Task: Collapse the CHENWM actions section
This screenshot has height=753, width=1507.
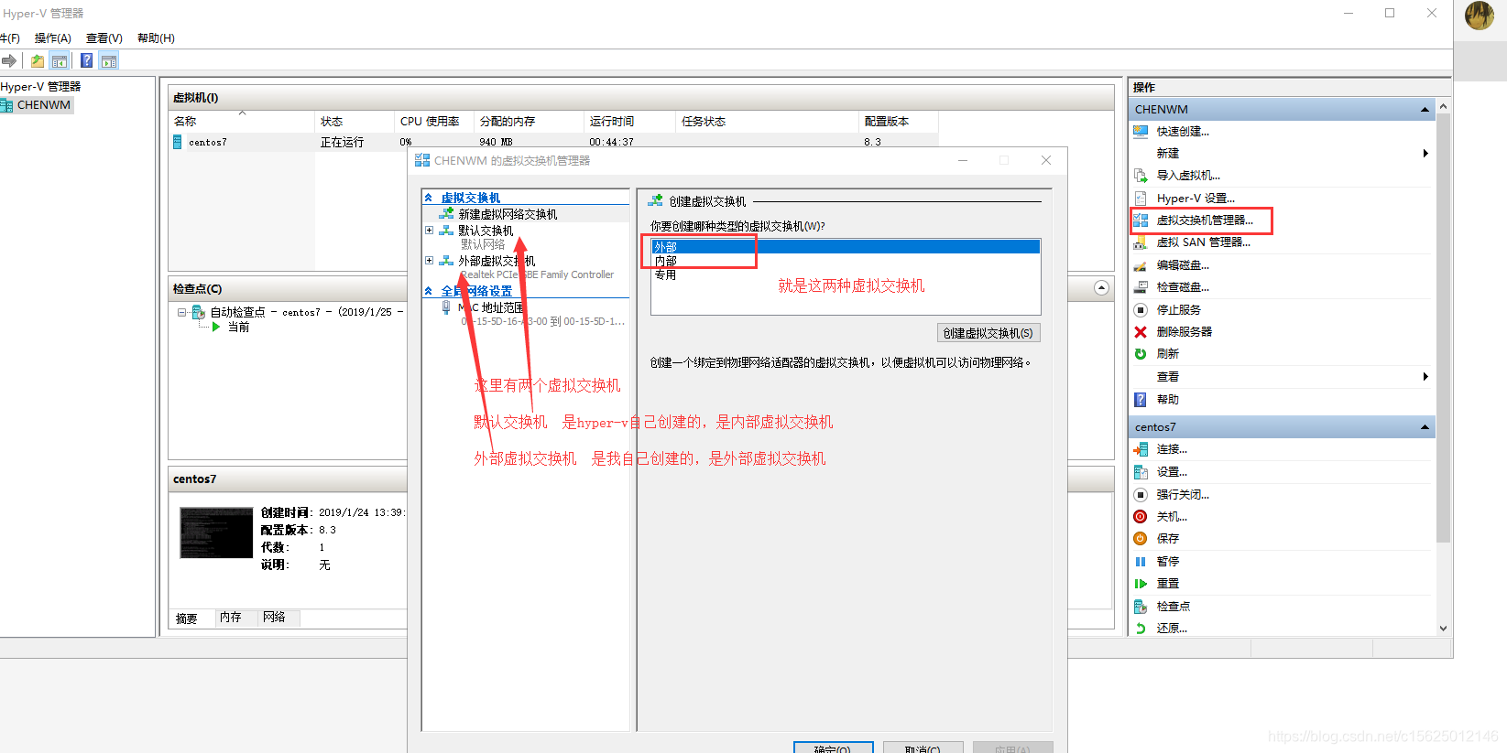Action: (1425, 110)
